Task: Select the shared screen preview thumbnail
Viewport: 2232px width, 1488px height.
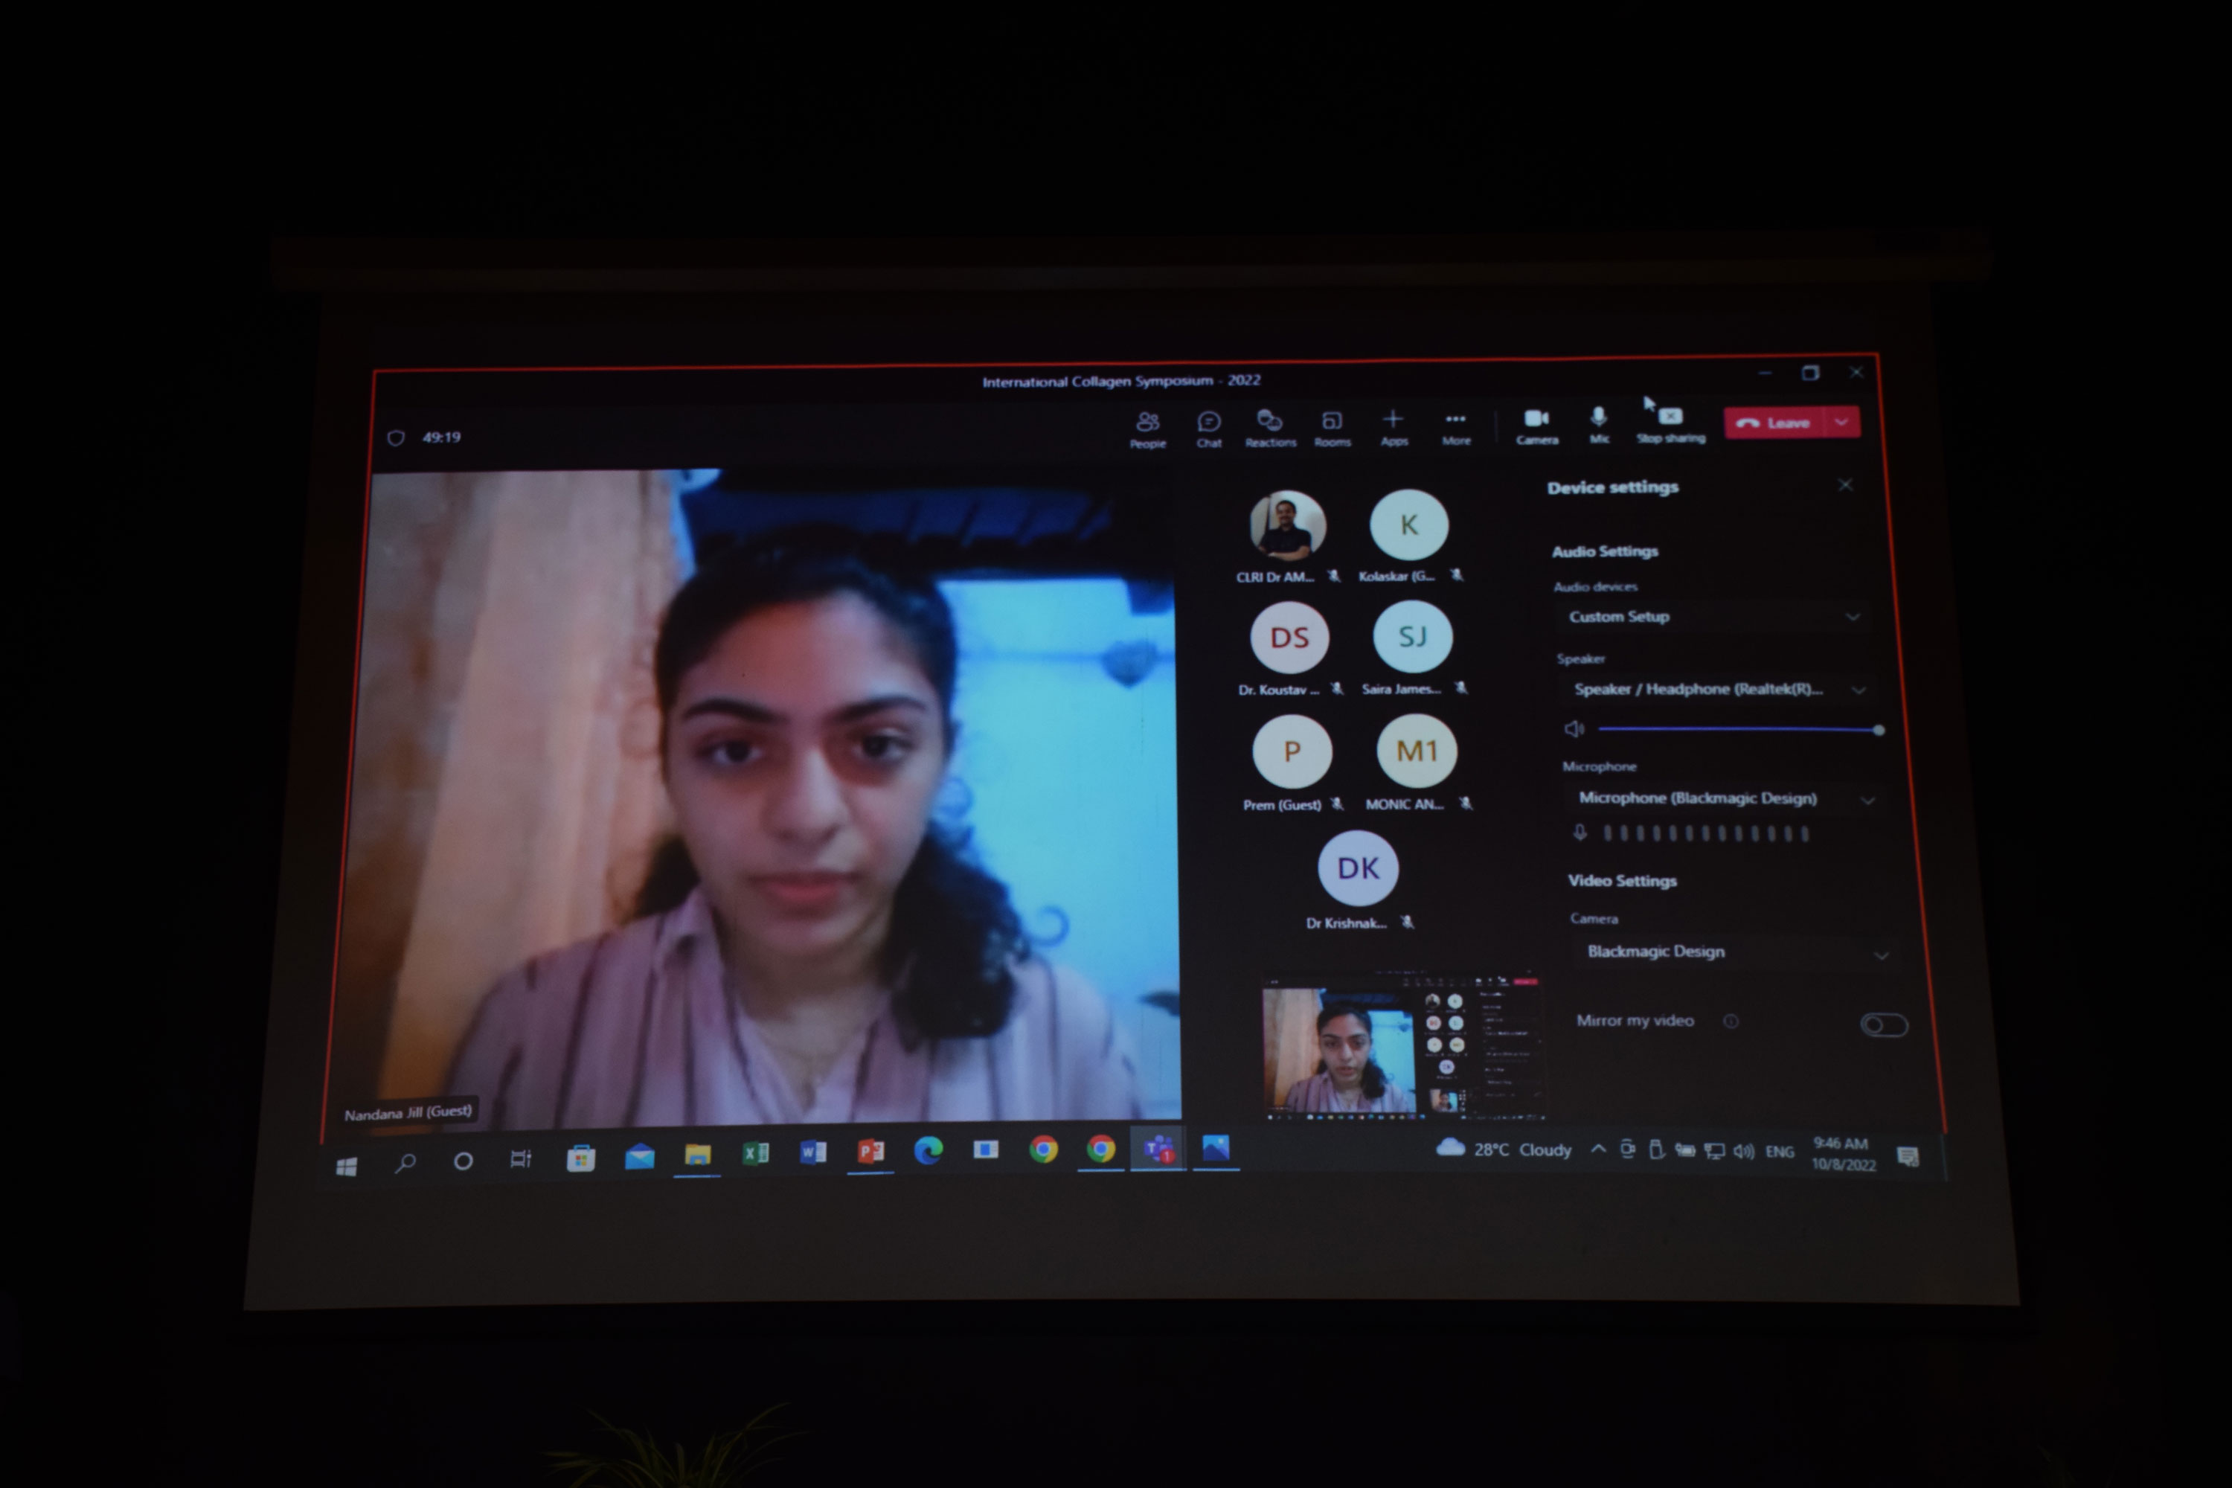Action: coord(1402,1048)
